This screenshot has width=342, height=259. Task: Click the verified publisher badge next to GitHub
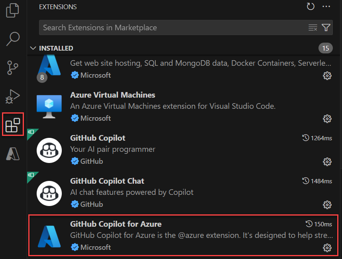coord(75,161)
